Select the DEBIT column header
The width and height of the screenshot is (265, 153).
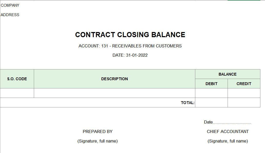(x=211, y=84)
